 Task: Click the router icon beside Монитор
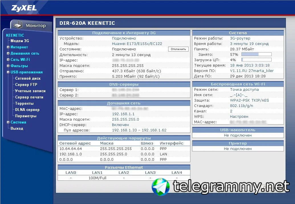(18, 25)
